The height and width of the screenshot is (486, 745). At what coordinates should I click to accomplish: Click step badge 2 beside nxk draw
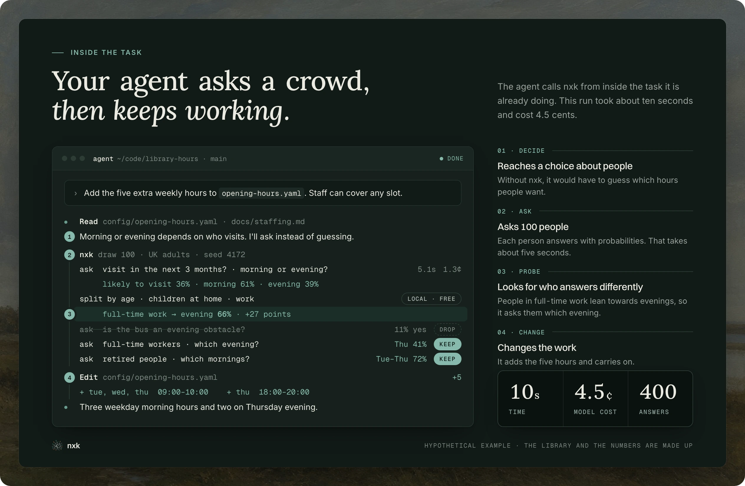[70, 255]
